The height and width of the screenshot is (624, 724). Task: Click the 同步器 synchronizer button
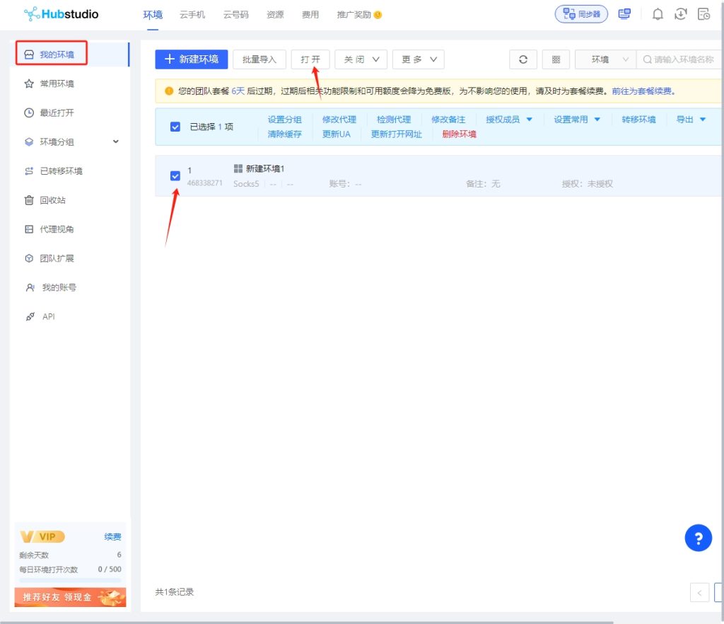[581, 14]
